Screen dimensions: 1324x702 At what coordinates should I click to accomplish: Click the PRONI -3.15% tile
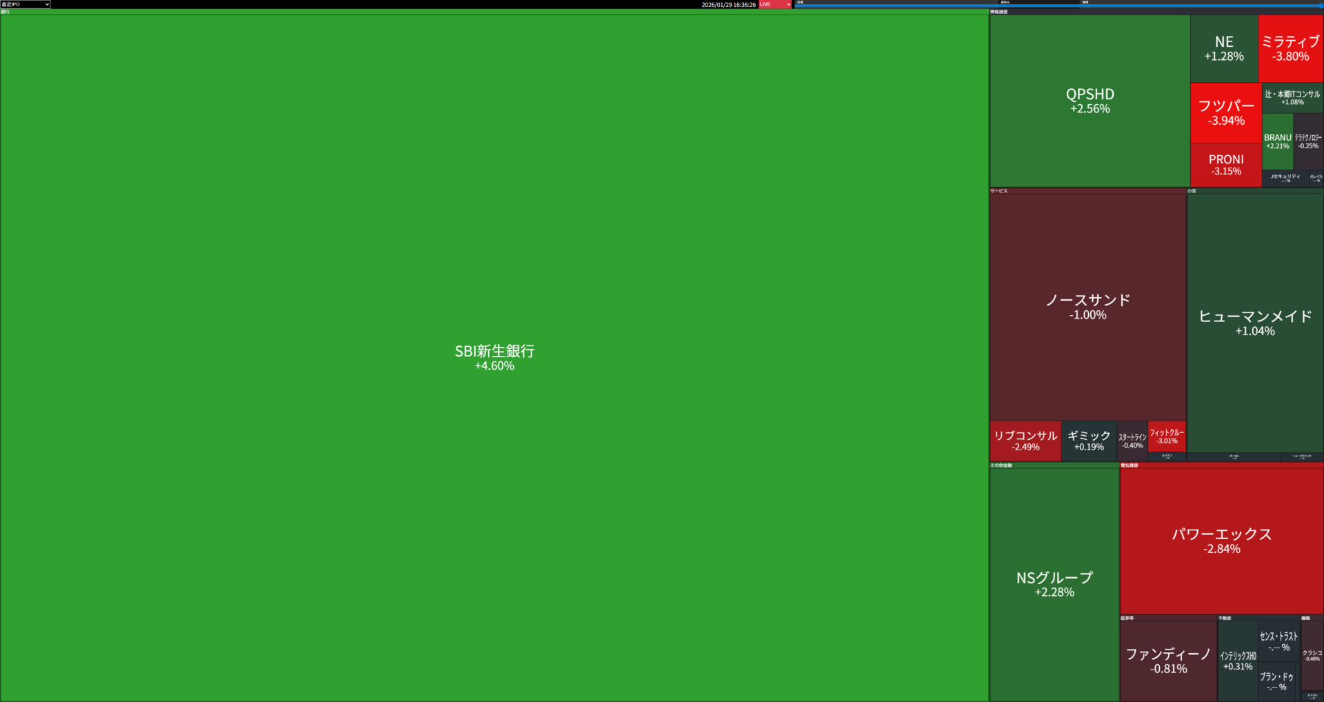[1225, 165]
